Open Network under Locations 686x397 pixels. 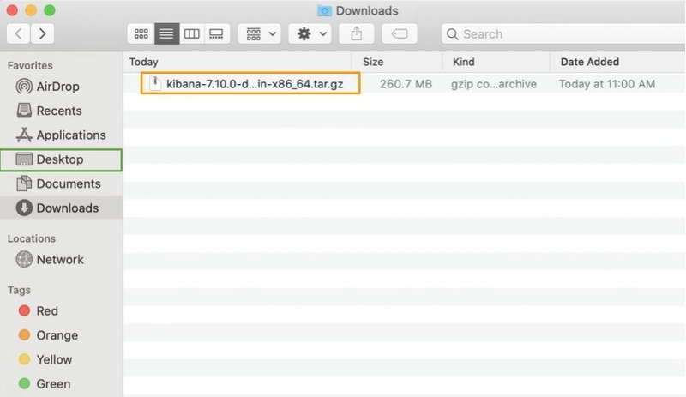(61, 259)
